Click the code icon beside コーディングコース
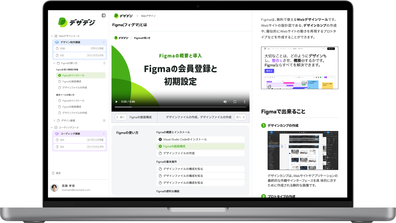 tap(56, 127)
